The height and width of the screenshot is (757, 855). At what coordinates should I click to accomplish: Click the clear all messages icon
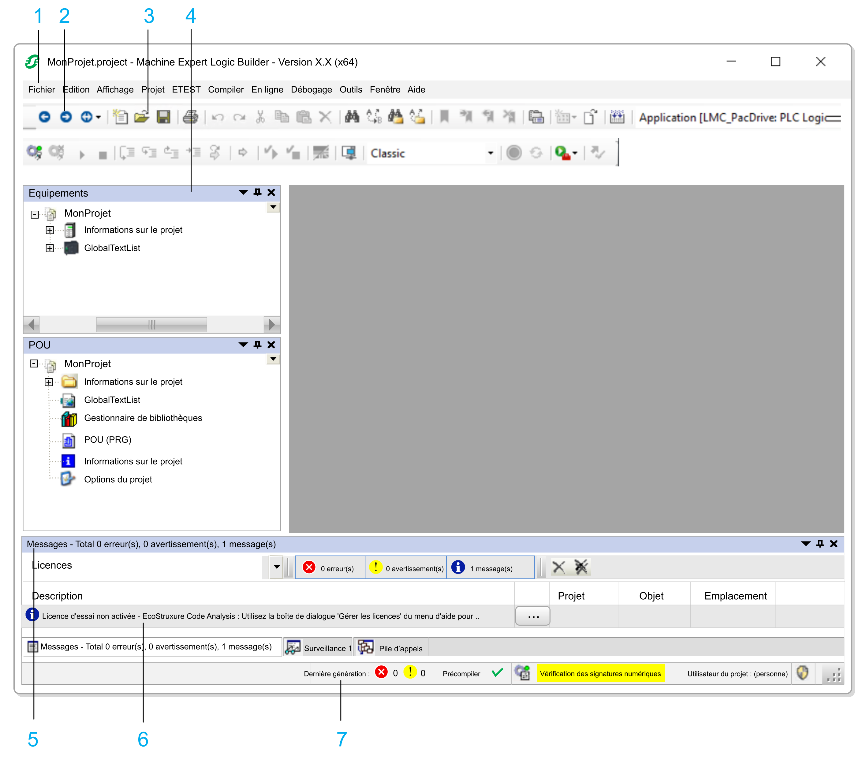click(581, 567)
